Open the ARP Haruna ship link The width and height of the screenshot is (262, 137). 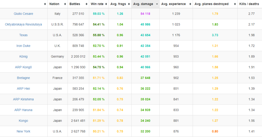coord(23,110)
